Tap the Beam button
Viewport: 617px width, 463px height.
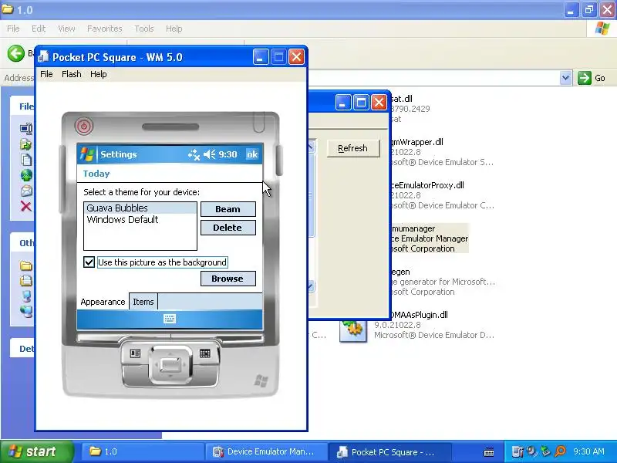tap(228, 209)
